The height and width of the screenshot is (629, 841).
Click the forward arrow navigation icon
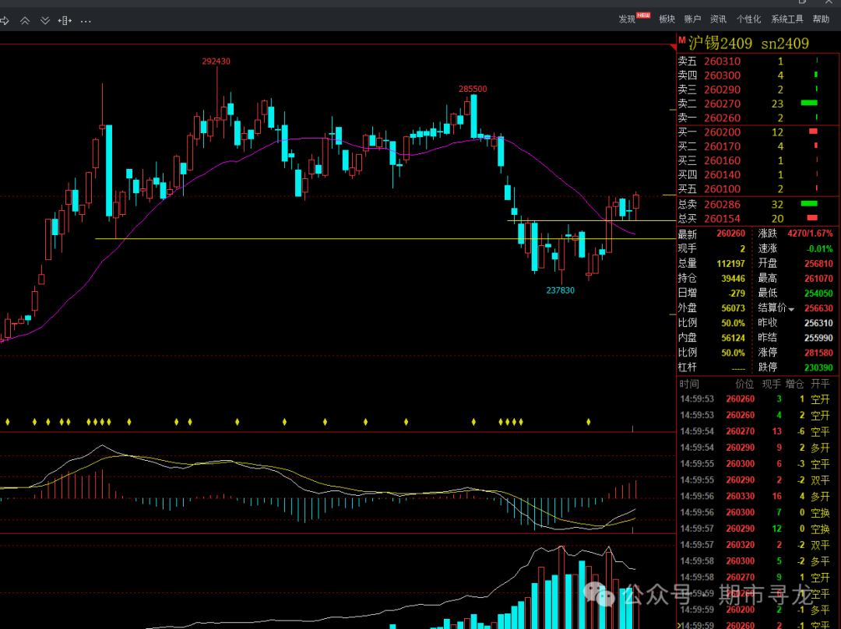5,21
